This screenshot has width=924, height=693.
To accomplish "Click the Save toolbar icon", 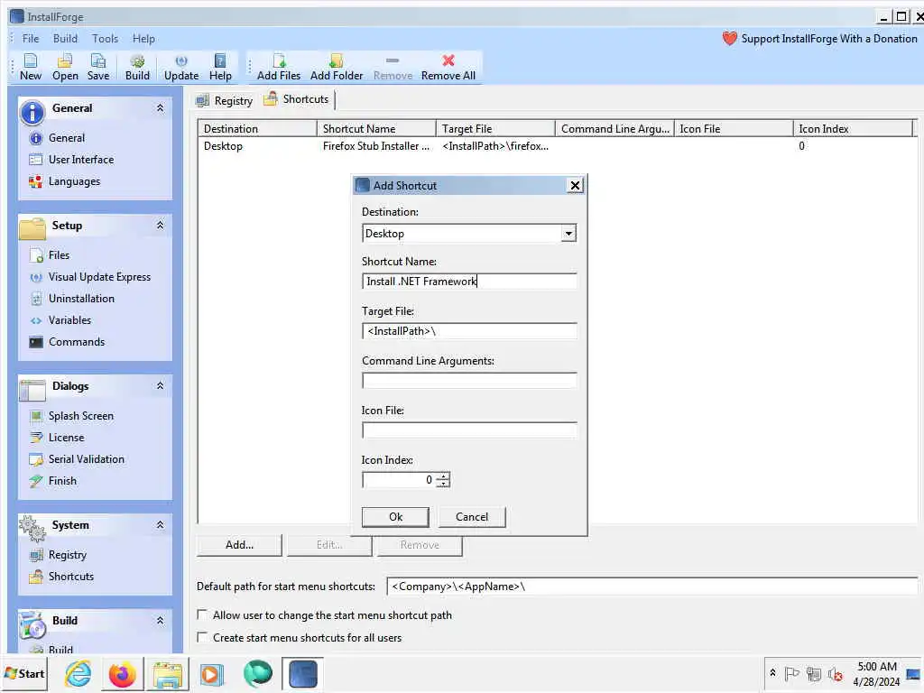I will coord(97,67).
